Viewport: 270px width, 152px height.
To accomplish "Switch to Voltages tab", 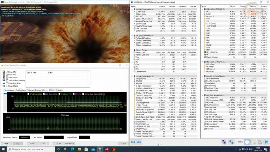I will pyautogui.click(x=31, y=90).
